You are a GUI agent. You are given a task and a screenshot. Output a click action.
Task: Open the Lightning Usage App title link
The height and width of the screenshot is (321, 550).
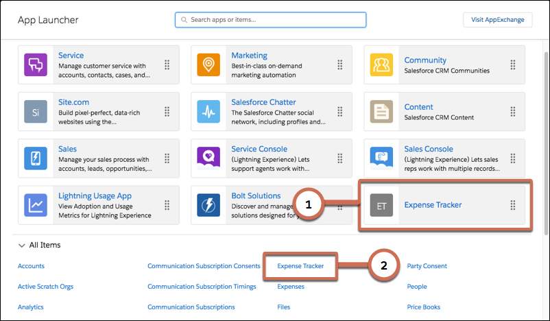tap(95, 195)
